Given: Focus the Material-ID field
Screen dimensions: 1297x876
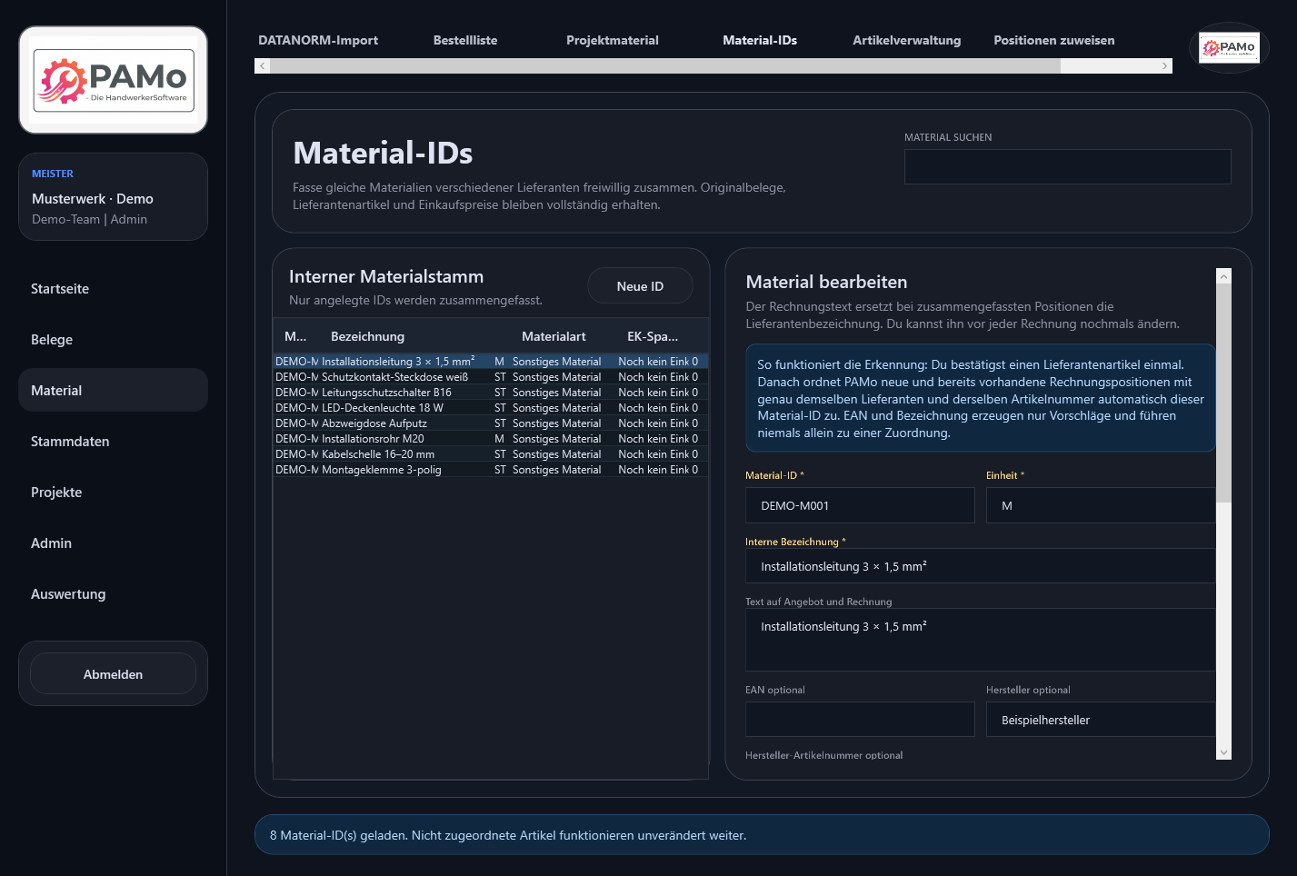Looking at the screenshot, I should tap(860, 505).
